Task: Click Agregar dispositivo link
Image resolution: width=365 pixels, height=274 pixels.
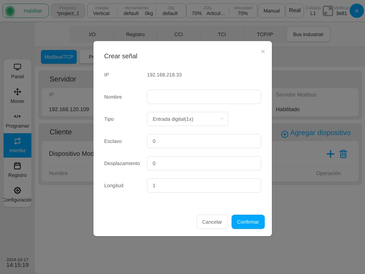Action: pos(316,133)
